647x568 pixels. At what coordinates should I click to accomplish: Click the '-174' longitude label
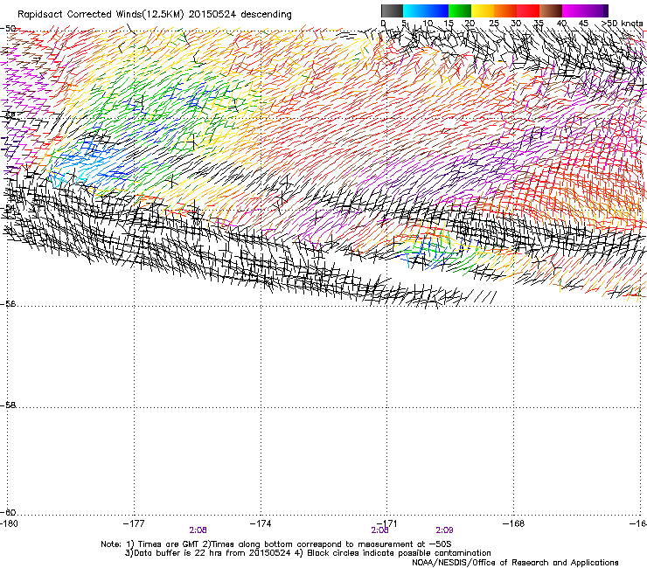point(261,523)
